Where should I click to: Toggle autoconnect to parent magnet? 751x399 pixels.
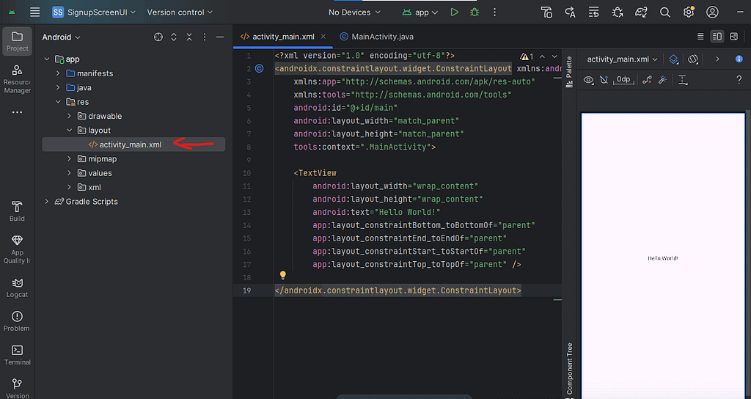604,80
